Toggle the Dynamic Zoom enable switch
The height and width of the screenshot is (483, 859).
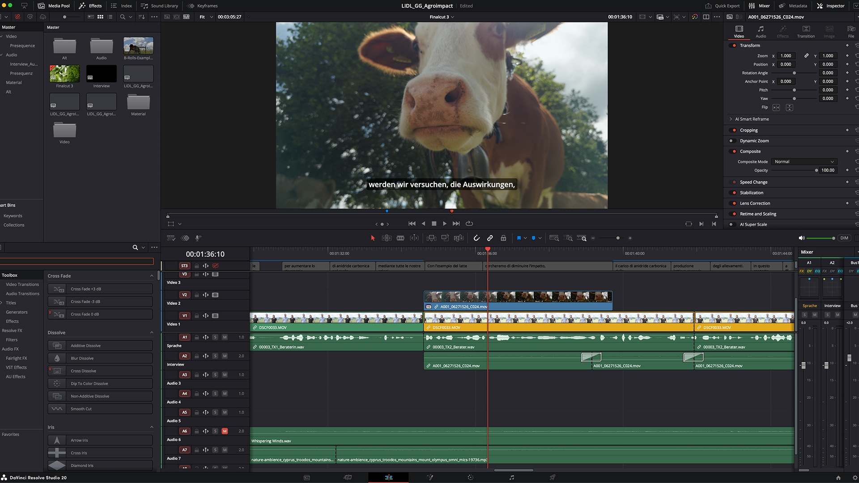coord(732,141)
